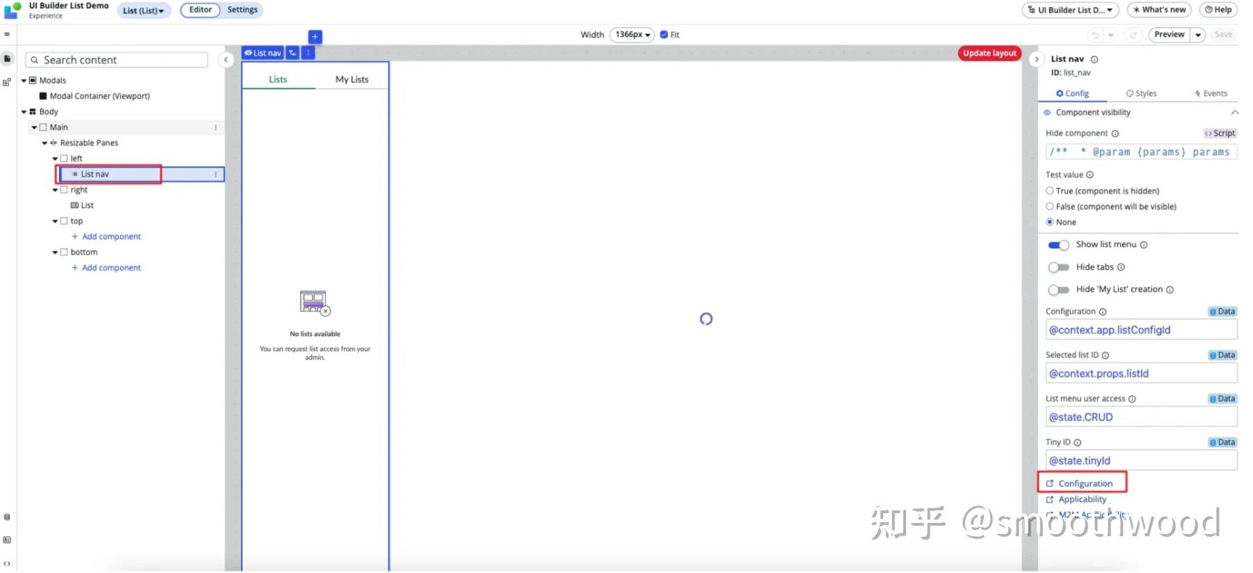Open the undo history dropdown arrow
Screen dimensions: 1253x573
coord(1110,35)
